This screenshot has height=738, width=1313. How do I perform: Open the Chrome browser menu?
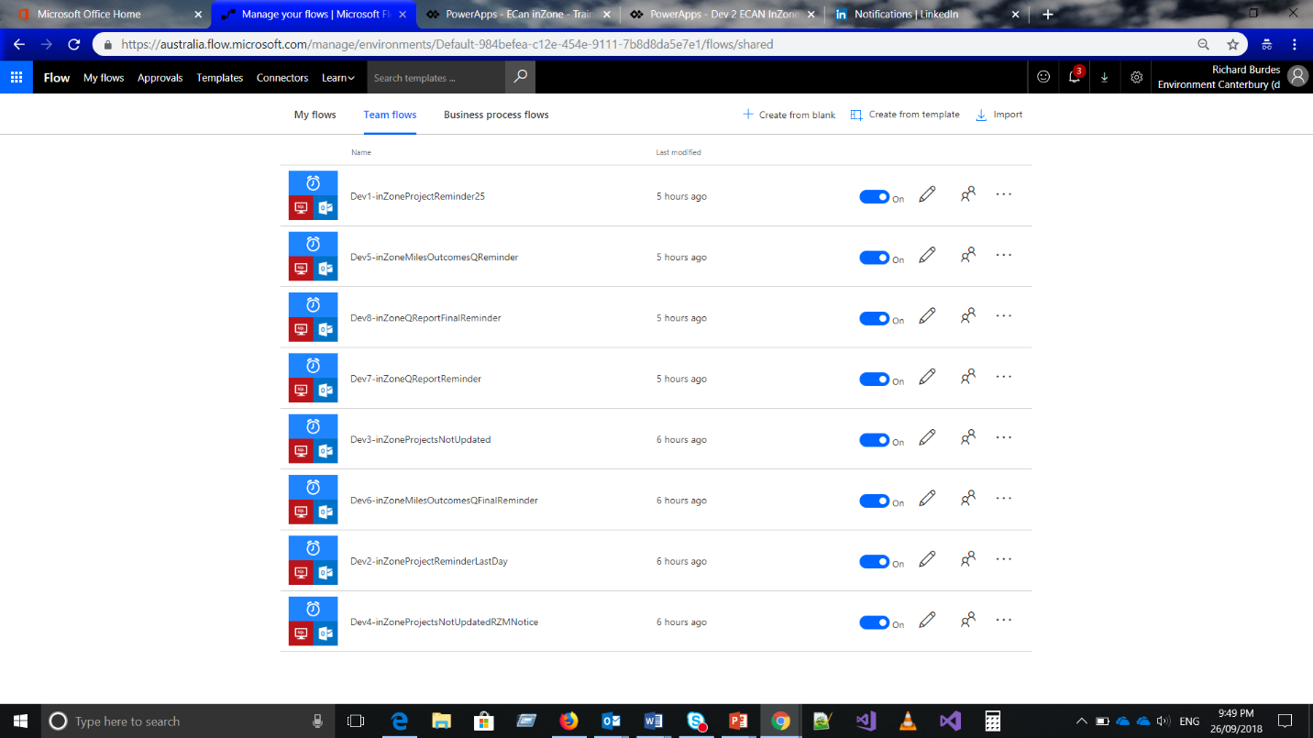[x=1294, y=43]
